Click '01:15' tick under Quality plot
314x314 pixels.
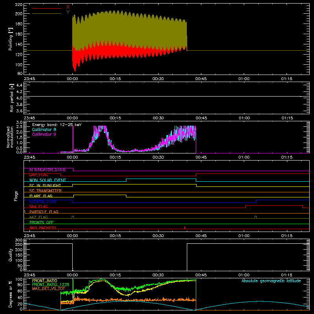287,275
